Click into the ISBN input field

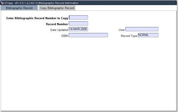pyautogui.click(x=88, y=35)
